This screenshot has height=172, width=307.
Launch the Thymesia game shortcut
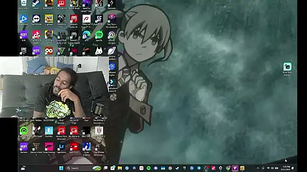(112, 4)
